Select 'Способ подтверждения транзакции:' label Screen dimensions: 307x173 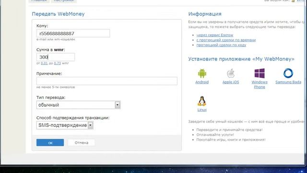pyautogui.click(x=73, y=118)
